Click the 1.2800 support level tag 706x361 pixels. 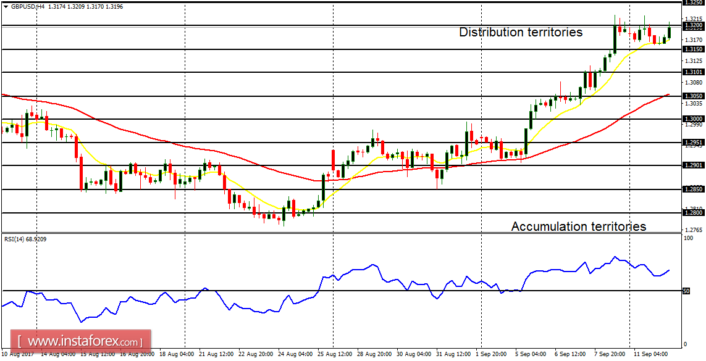(x=695, y=212)
